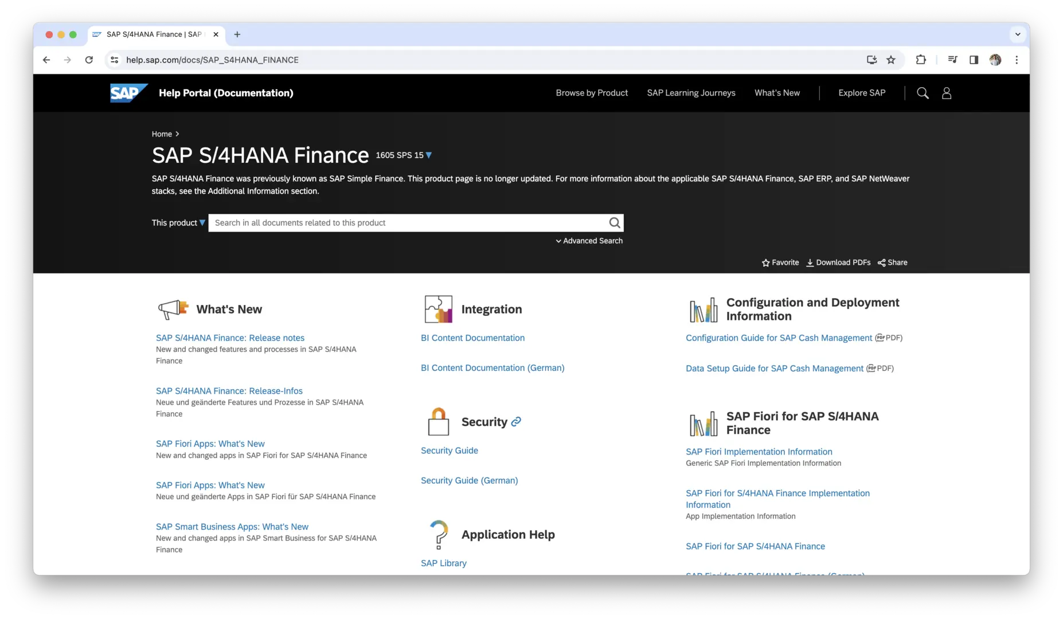1063x619 pixels.
Task: Open SAP S/4HANA Finance: Release-Infos link
Action: click(x=229, y=391)
